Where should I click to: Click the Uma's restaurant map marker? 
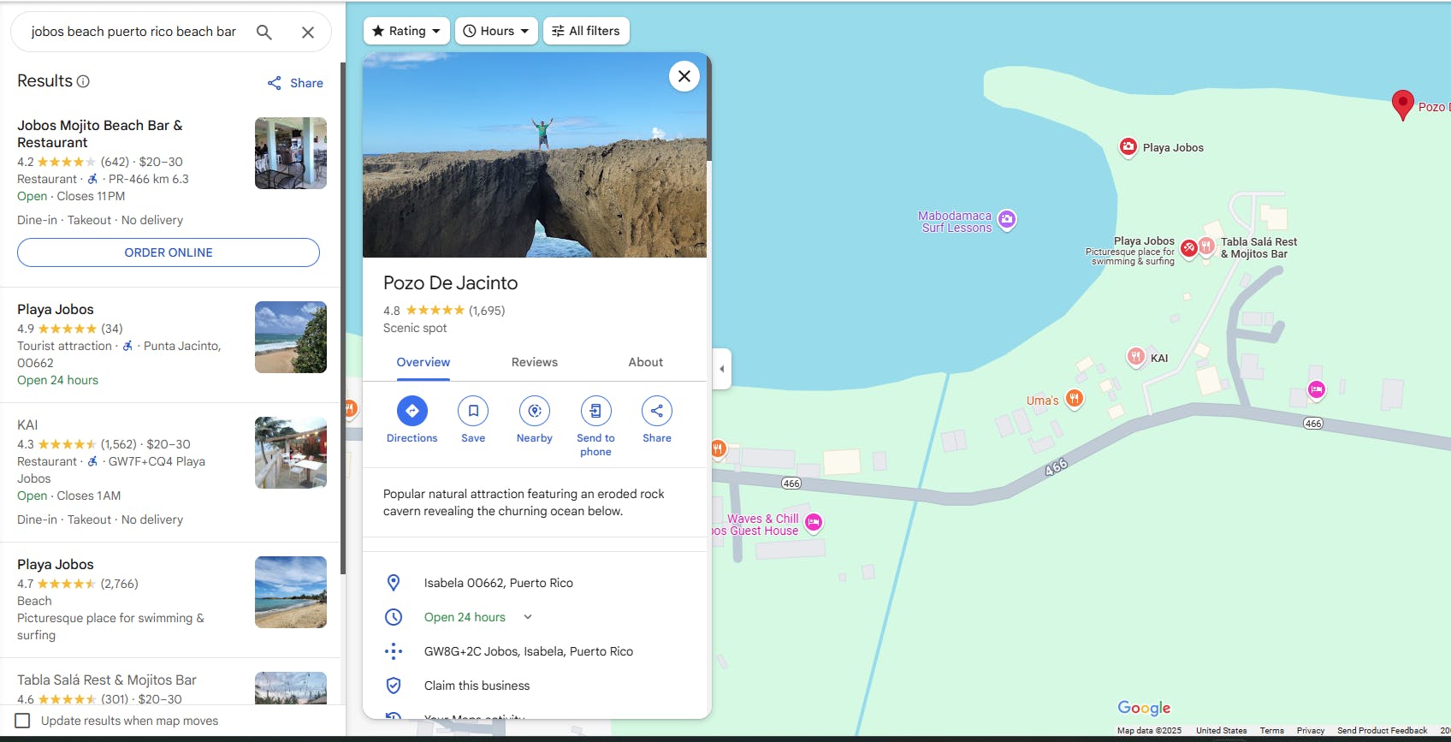click(1075, 398)
